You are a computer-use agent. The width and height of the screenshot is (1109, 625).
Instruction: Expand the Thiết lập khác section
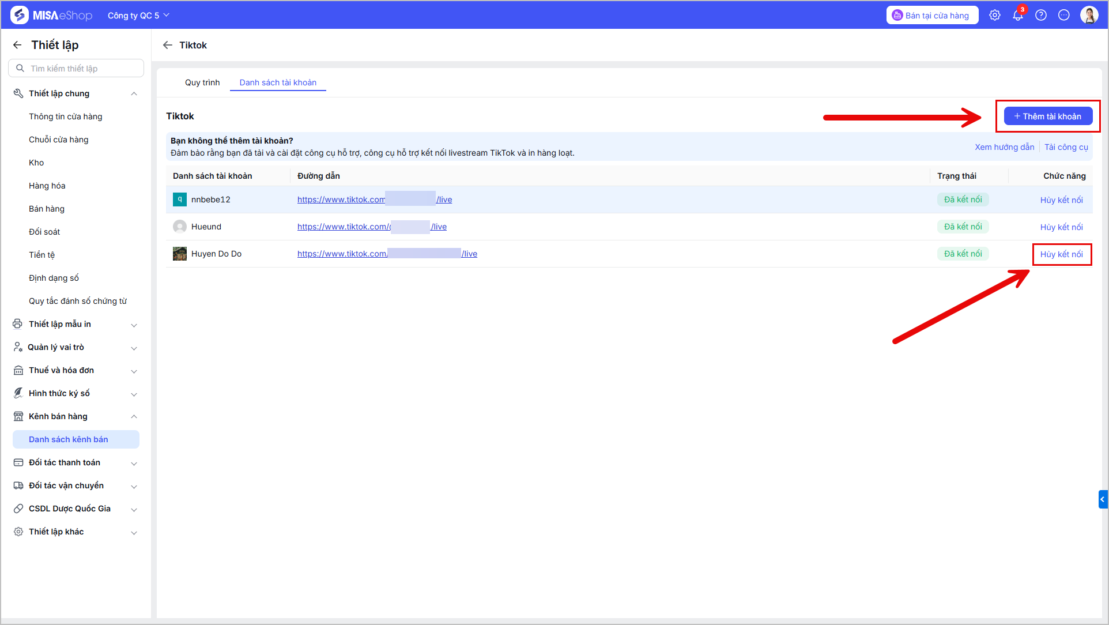coord(134,532)
